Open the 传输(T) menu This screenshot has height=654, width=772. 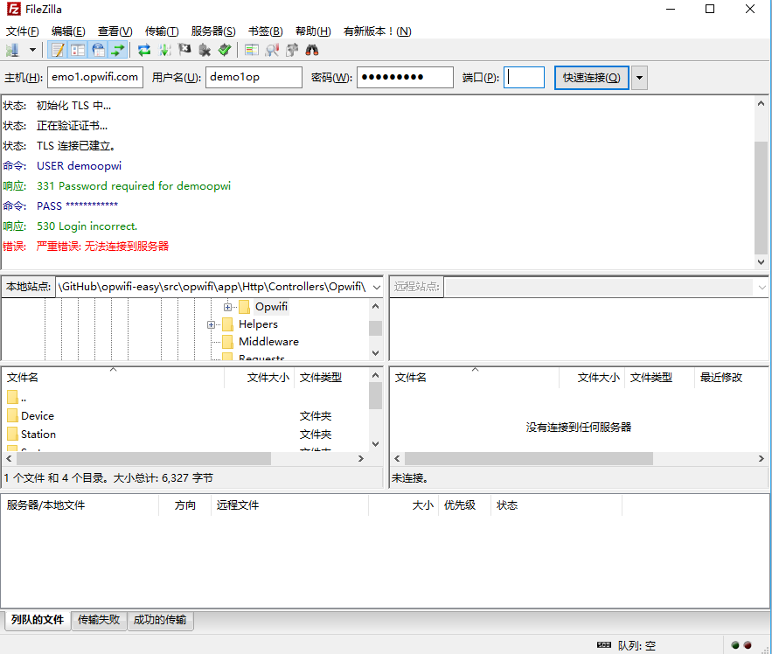pos(162,31)
